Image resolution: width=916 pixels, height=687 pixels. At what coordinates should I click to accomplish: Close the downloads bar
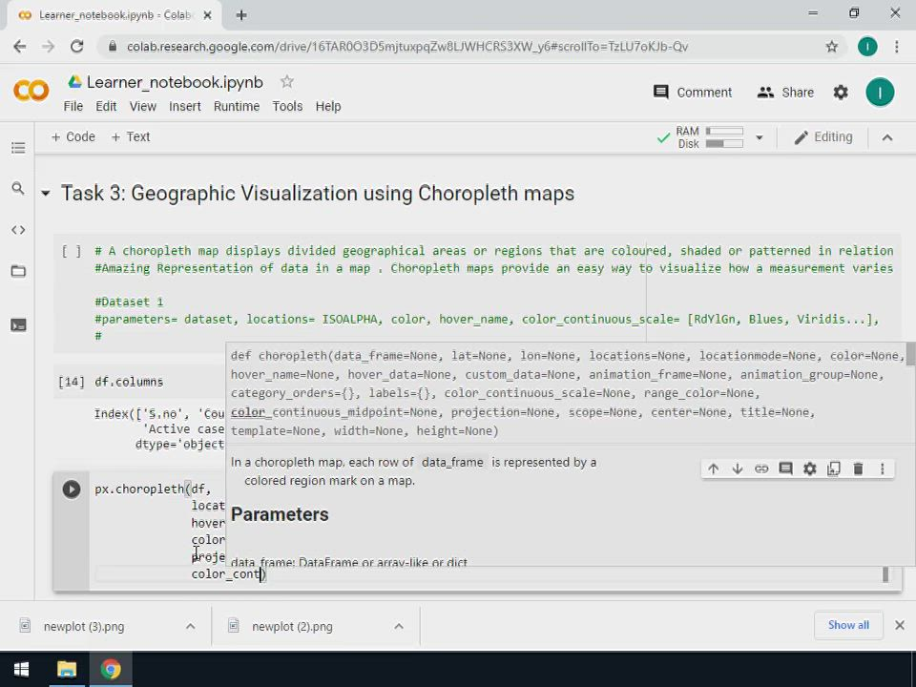[x=900, y=625]
